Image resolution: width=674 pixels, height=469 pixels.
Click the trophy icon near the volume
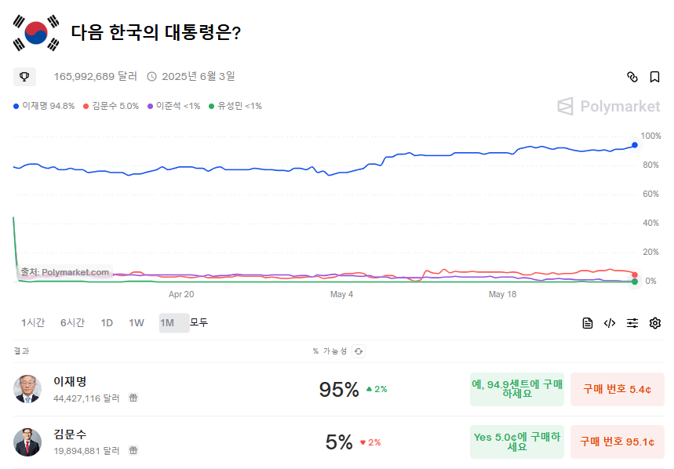[24, 77]
